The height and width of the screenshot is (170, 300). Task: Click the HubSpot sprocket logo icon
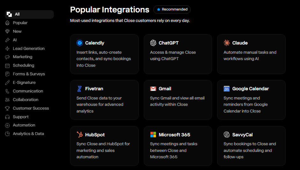pos(80,134)
